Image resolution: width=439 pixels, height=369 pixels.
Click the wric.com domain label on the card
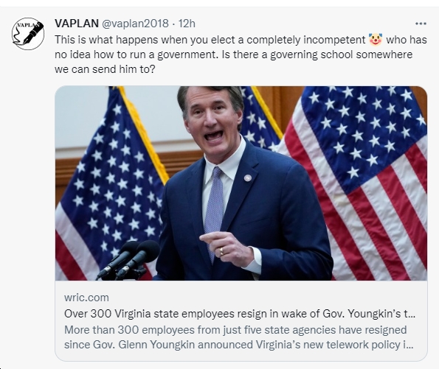coord(86,298)
